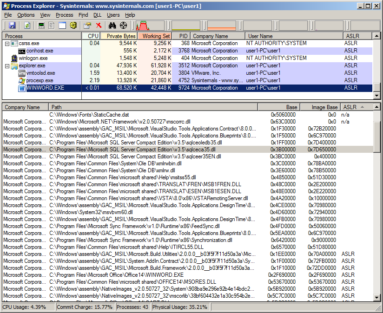This screenshot has width=383, height=313.
Task: Sort processes by the Process column header
Action: (x=42, y=36)
